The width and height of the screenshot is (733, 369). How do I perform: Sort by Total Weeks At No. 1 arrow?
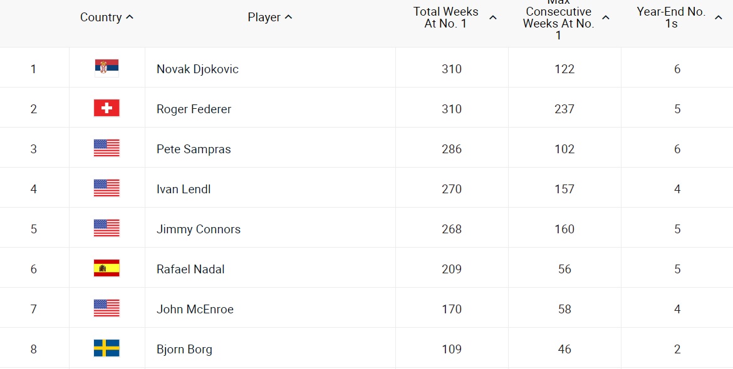(x=492, y=18)
